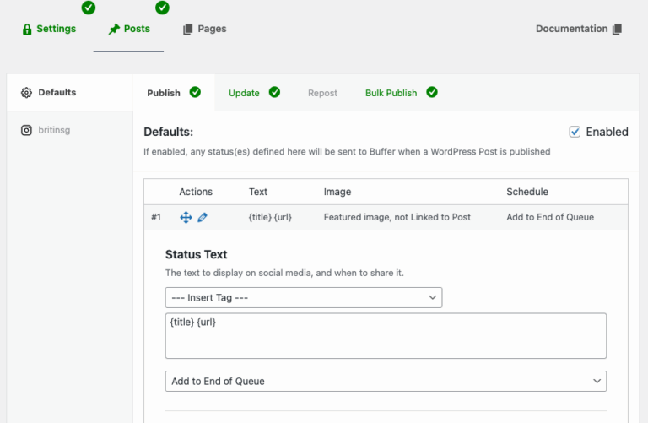
Task: Click 'Featured image, not Linked to Post' cell
Action: 397,217
